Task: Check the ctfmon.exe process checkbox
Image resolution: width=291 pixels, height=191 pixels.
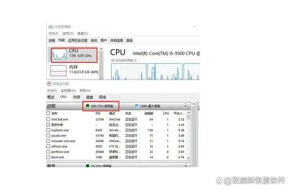Action: [x=48, y=146]
